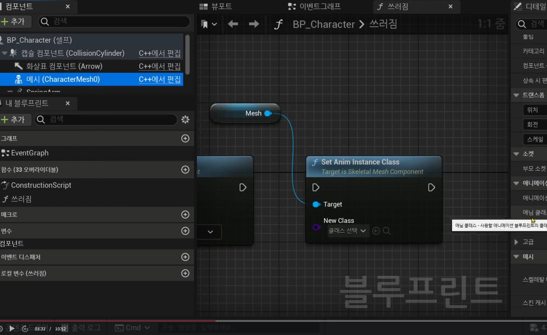The width and height of the screenshot is (547, 335).
Task: Open C++에서 편집 link for CharacterMesh0
Action: [159, 79]
